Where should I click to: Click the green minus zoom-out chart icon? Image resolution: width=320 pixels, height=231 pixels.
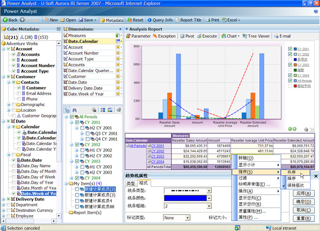click(x=290, y=129)
